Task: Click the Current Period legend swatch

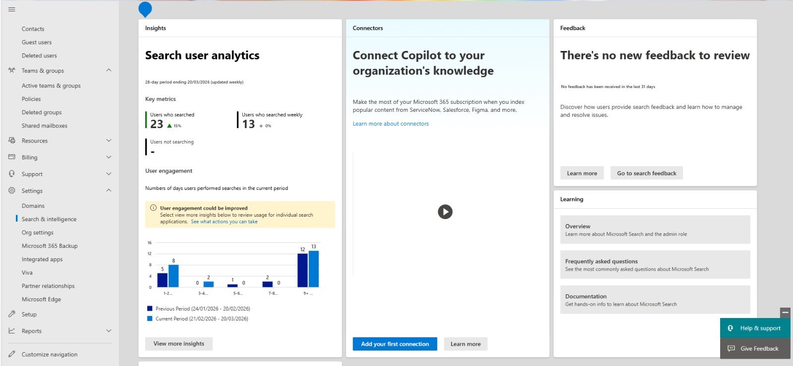Action: [150, 319]
